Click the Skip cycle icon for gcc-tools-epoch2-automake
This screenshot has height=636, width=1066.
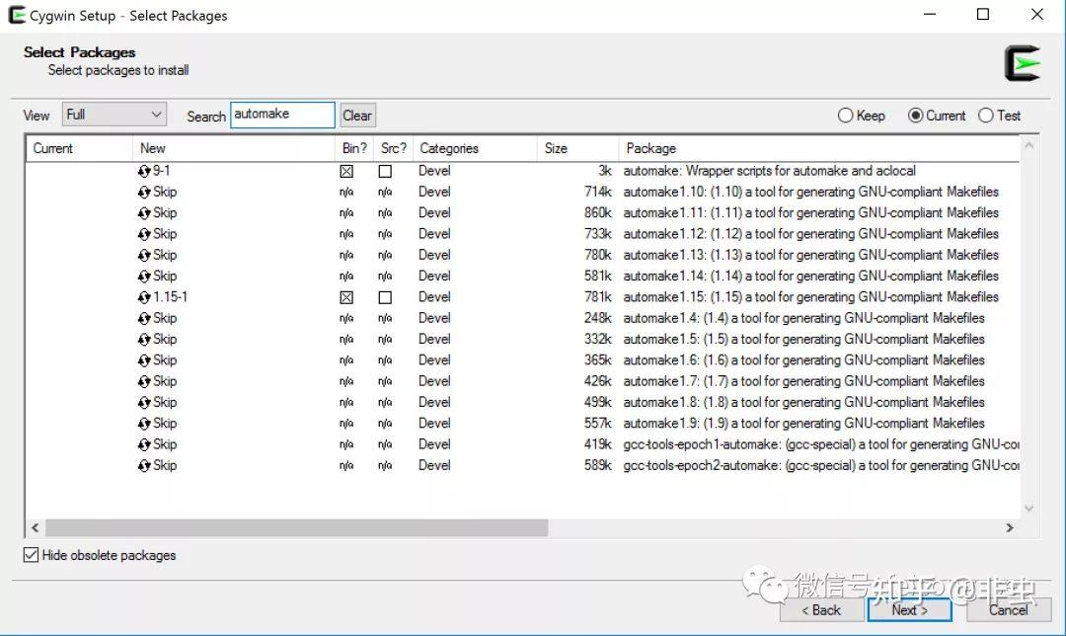[x=144, y=466]
